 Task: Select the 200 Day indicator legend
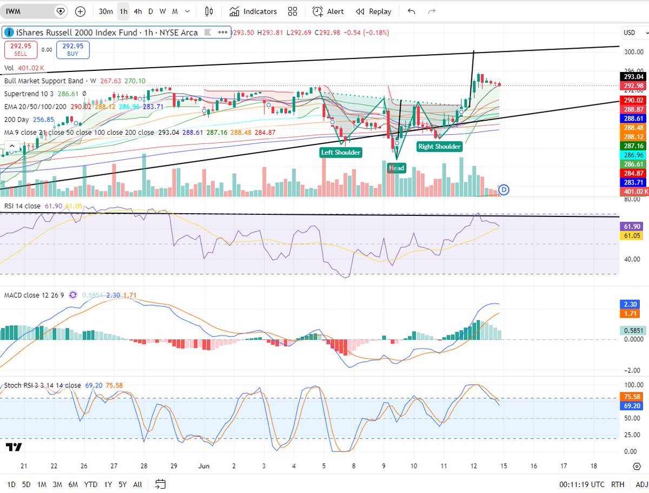coord(16,119)
